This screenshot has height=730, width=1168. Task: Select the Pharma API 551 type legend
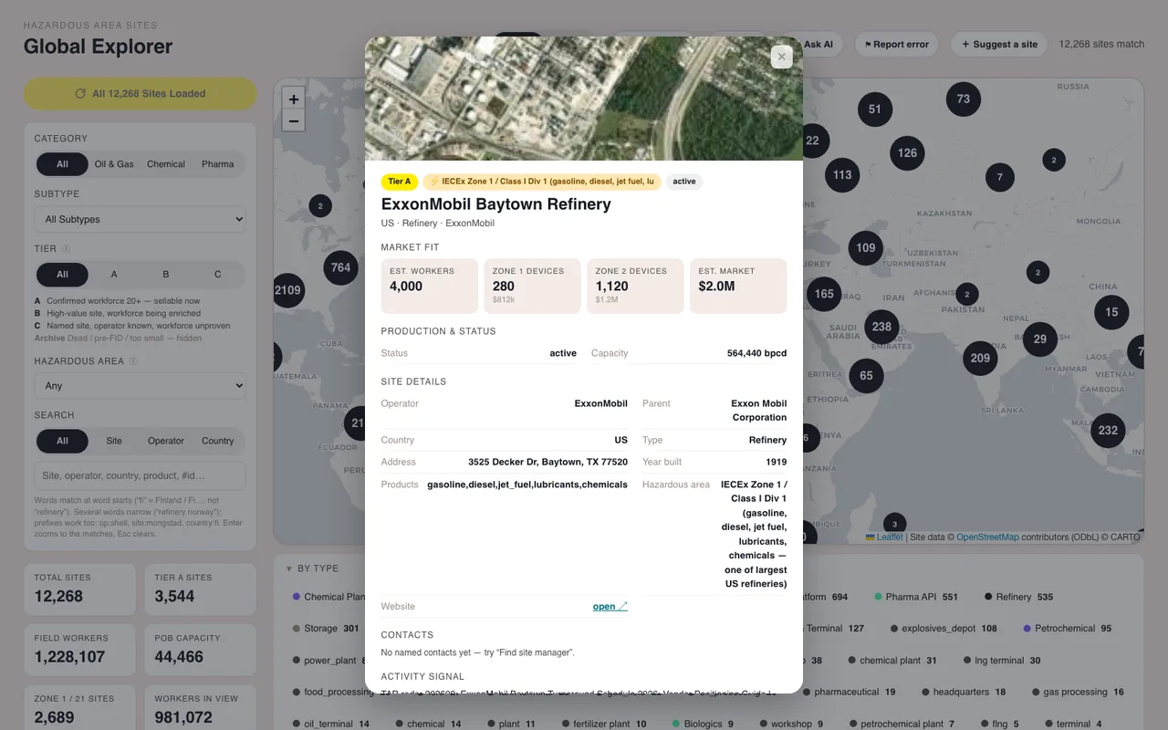tap(916, 597)
